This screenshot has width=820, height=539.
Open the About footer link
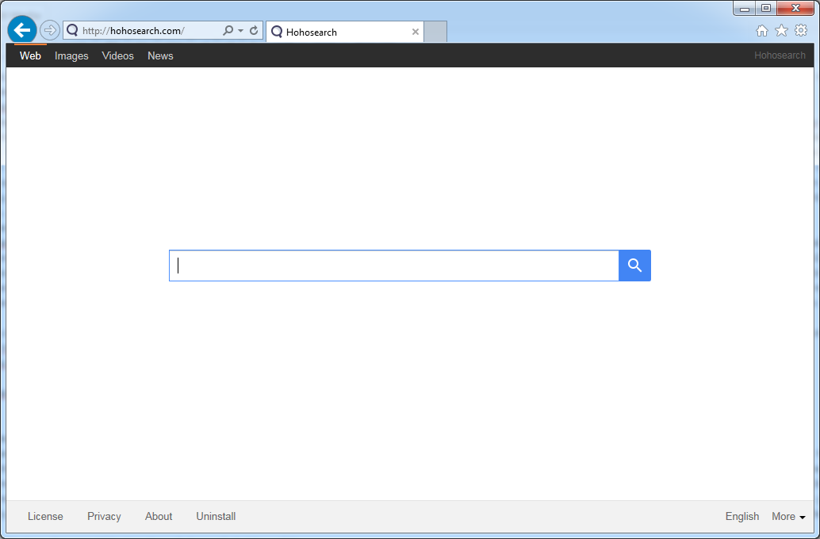coord(159,517)
